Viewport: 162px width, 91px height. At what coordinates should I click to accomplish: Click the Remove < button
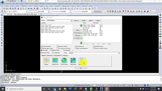click(x=78, y=36)
